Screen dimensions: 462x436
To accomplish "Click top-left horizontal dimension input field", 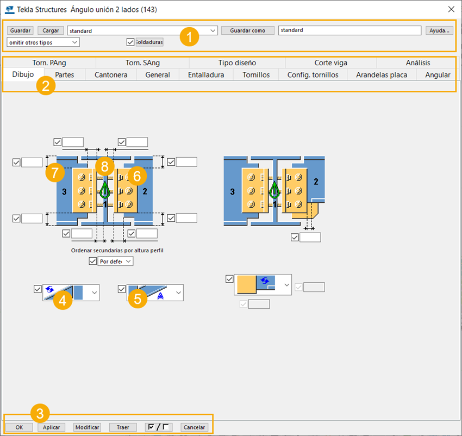I will click(73, 142).
